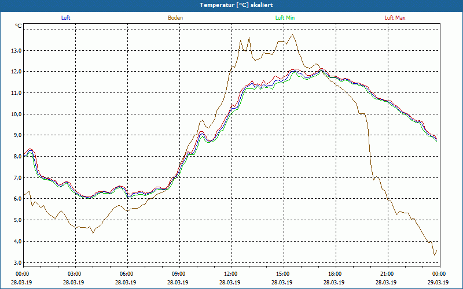Click the Luft Min legend label
463x289 pixels.
(x=285, y=18)
